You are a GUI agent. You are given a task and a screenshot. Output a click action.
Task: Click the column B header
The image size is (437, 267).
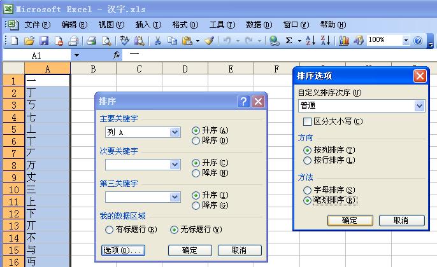point(94,69)
